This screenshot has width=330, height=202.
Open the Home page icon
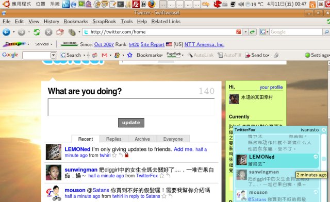coord(60,32)
